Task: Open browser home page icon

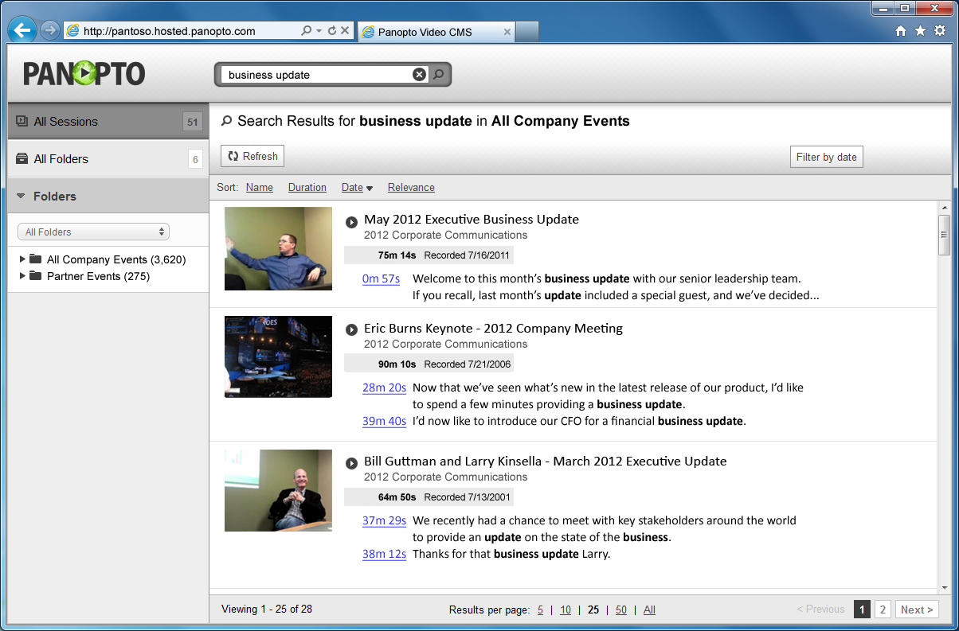Action: [901, 31]
